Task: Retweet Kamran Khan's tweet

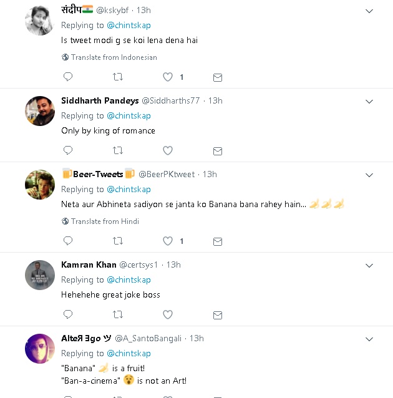Action: (117, 314)
